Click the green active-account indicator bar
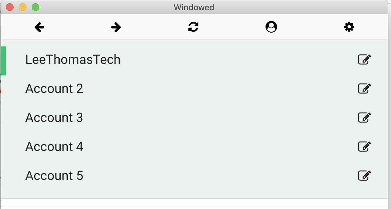This screenshot has width=391, height=209. point(3,61)
